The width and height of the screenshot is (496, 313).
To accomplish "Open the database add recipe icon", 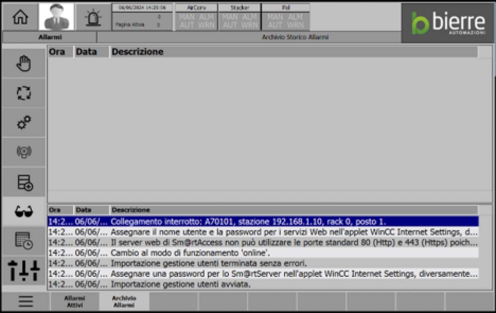I will (x=24, y=182).
